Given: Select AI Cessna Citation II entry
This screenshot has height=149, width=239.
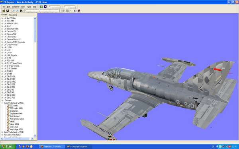Looking at the screenshot, I should click(x=12, y=39).
